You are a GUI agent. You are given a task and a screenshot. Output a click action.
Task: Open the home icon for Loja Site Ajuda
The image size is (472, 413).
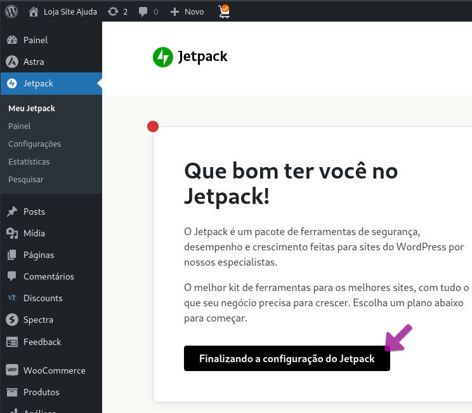pos(34,12)
